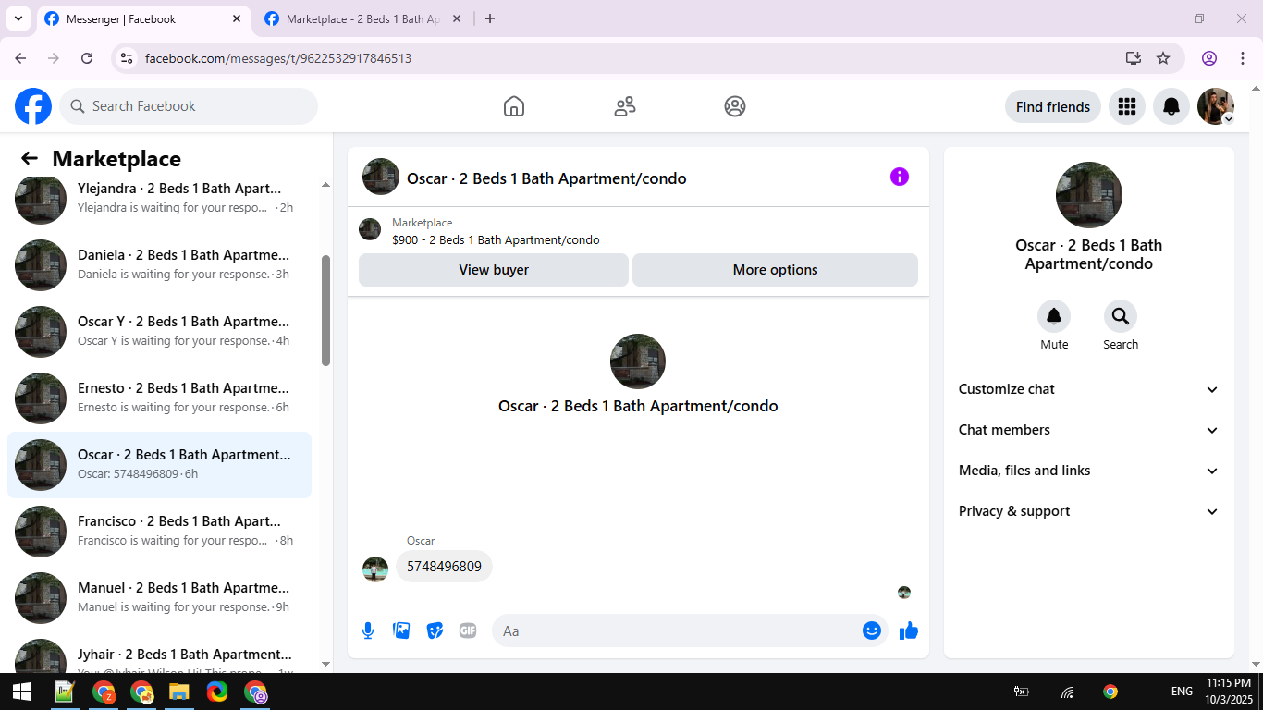Click the Facebook logo icon
The image size is (1263, 710).
point(33,106)
